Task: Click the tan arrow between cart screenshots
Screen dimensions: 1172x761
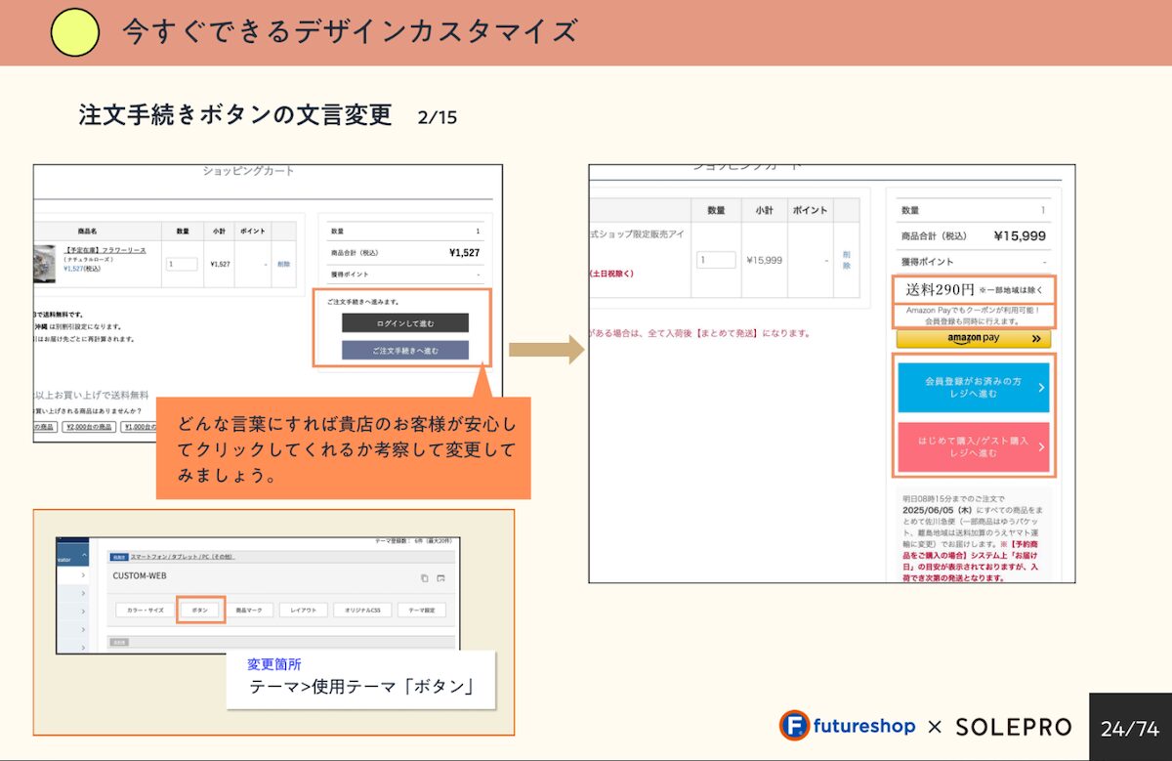Action: click(x=546, y=350)
